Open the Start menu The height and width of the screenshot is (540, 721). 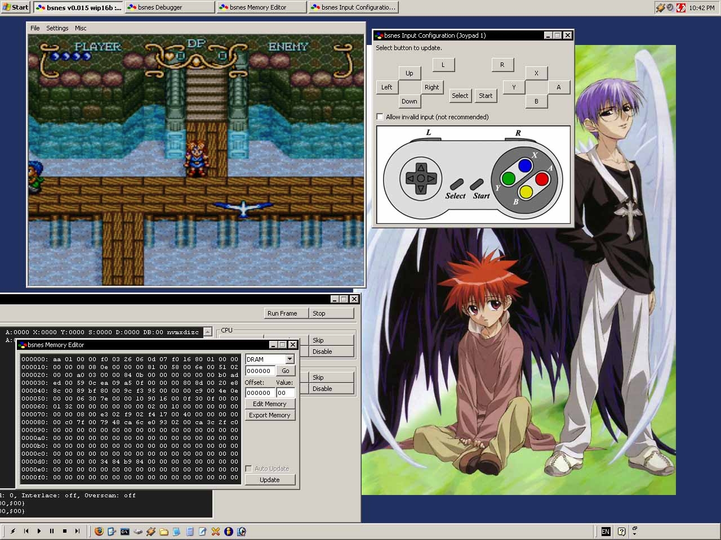(x=15, y=7)
